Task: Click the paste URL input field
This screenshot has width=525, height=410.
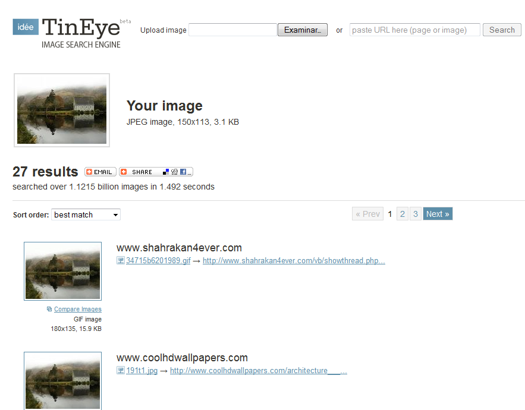Action: click(414, 29)
